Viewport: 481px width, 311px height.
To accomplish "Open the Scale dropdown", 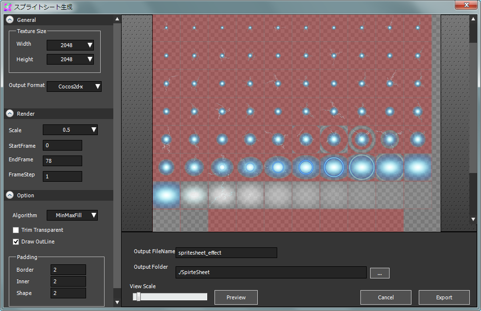I will coord(70,130).
